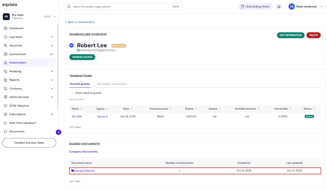The image size is (327, 190).
Task: Click the Company icon in sidebar
Action: [6, 88]
